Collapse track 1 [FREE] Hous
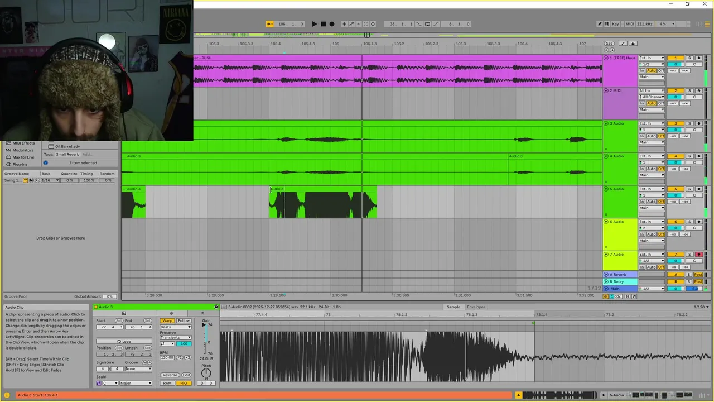Image resolution: width=714 pixels, height=402 pixels. (606, 58)
